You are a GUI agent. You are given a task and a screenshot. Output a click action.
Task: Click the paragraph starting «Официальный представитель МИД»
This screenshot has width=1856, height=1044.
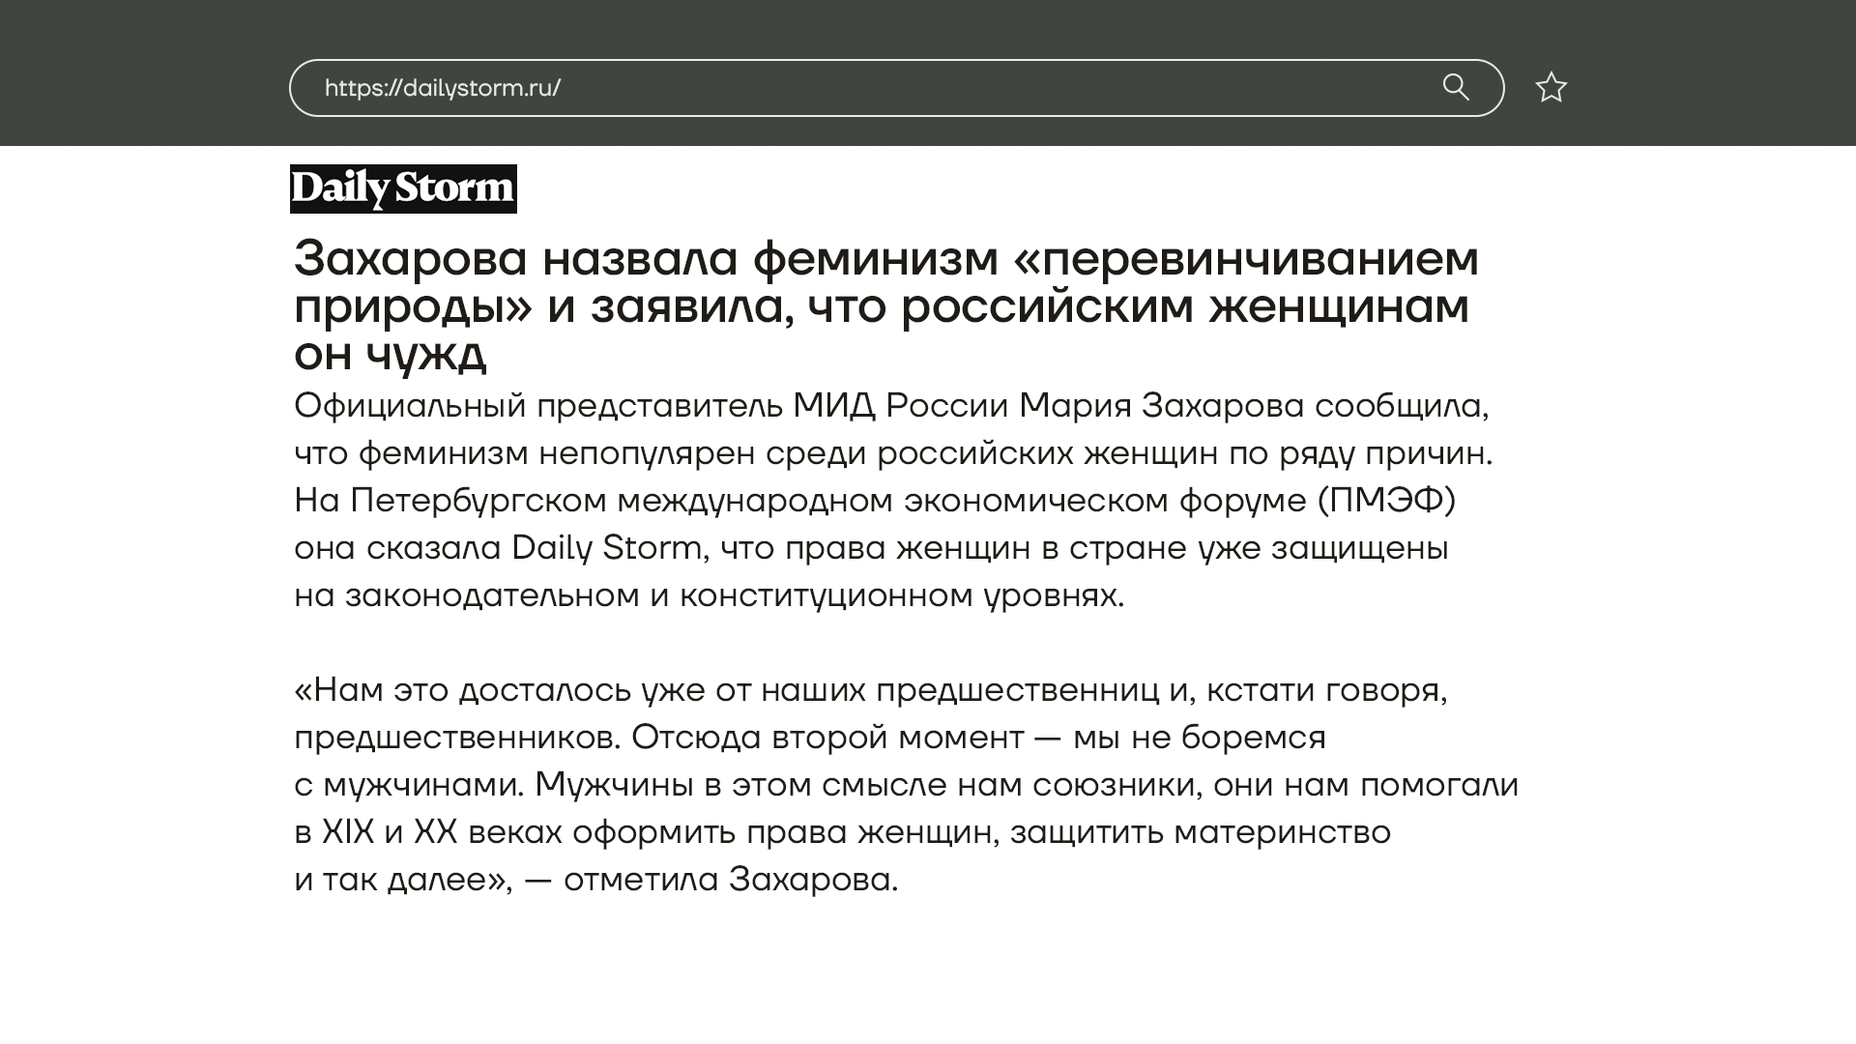click(541, 406)
